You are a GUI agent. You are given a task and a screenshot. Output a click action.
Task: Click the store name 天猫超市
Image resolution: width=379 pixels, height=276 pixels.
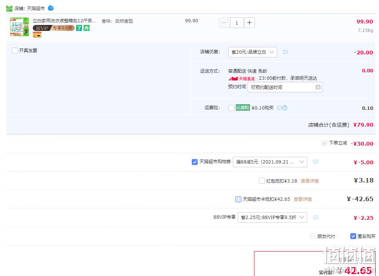tap(36, 9)
